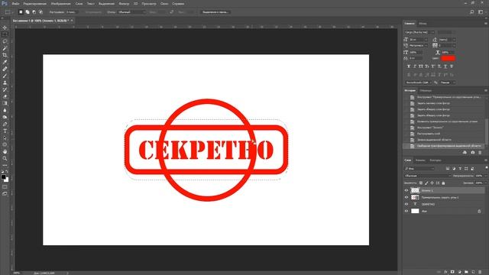The width and height of the screenshot is (489, 275).
Task: Select the Lasso tool
Action: 5,41
